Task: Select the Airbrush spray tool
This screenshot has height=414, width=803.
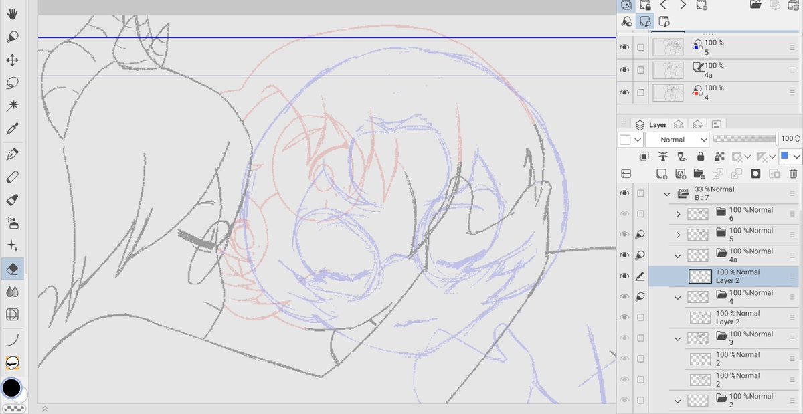Action: 12,223
